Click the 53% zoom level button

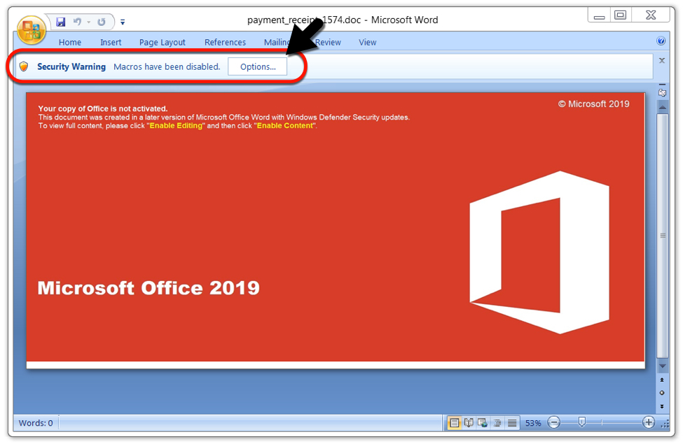click(x=533, y=423)
